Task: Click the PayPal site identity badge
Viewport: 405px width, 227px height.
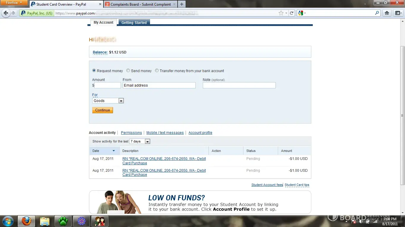Action: [37, 13]
